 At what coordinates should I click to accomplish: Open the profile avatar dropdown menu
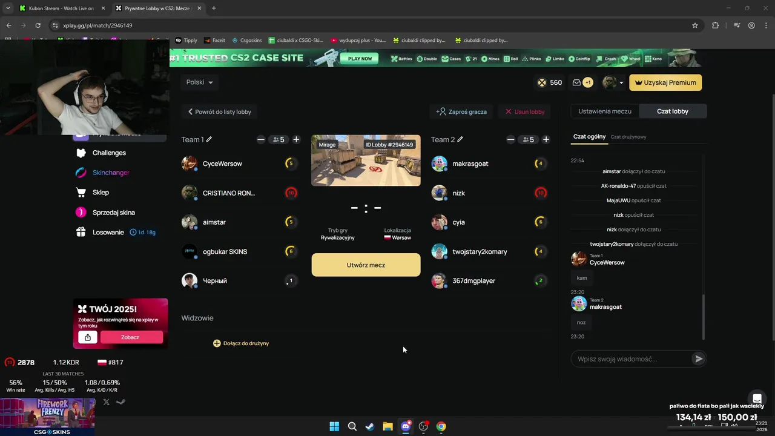point(613,82)
